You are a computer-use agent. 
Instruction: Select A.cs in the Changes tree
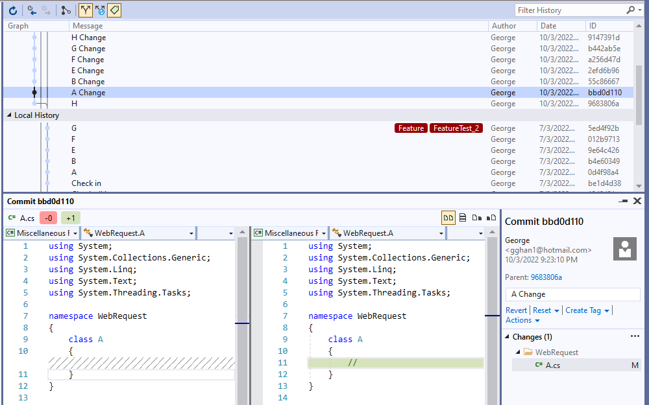coord(552,365)
